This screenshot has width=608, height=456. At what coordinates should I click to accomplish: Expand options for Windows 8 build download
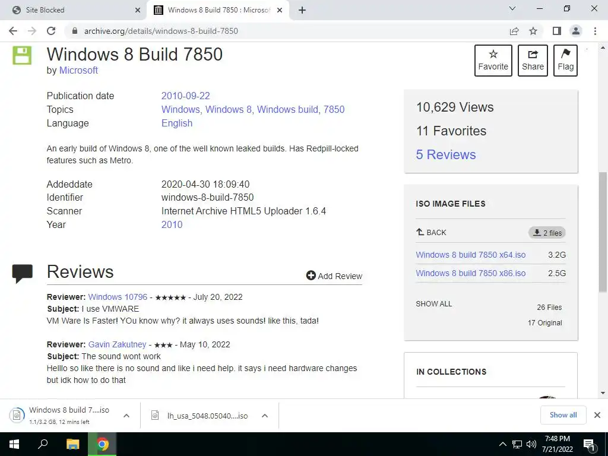(126, 416)
